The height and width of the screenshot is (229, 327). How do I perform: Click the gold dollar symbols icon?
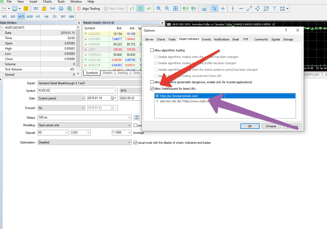(x=26, y=8)
